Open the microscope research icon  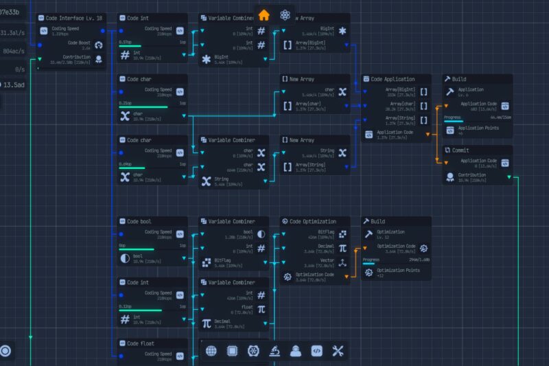point(274,351)
